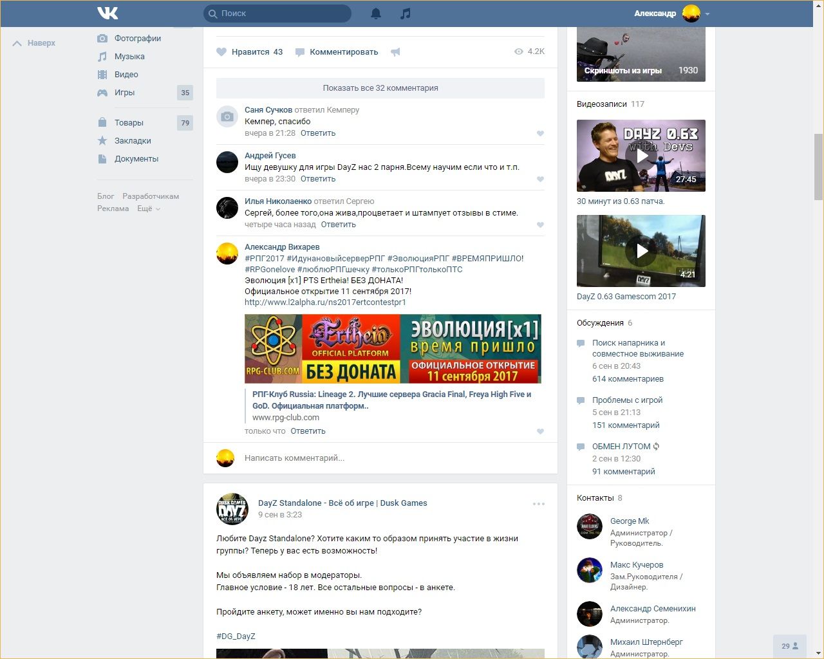Reply to Александр Вихарев's comment

(308, 431)
